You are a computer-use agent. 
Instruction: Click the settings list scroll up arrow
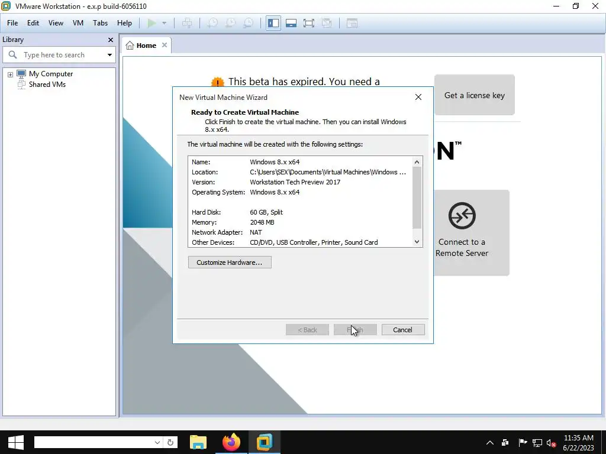click(417, 162)
